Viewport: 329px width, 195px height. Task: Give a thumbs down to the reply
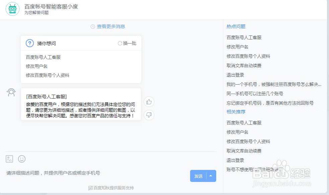coord(149,115)
